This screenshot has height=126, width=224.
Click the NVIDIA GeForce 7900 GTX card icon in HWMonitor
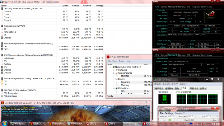[x=114, y=67]
